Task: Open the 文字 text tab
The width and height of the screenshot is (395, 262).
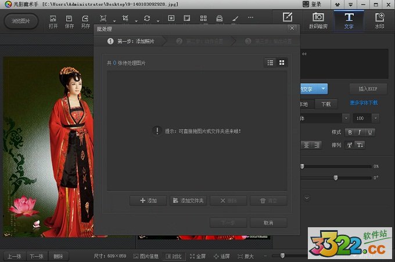Action: tap(349, 20)
